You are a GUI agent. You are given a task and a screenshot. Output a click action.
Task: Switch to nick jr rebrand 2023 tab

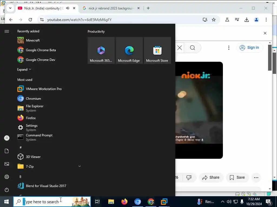click(111, 8)
